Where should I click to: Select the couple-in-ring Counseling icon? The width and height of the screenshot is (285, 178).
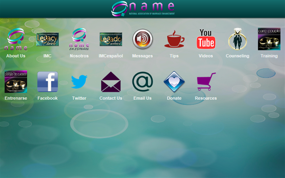(237, 39)
